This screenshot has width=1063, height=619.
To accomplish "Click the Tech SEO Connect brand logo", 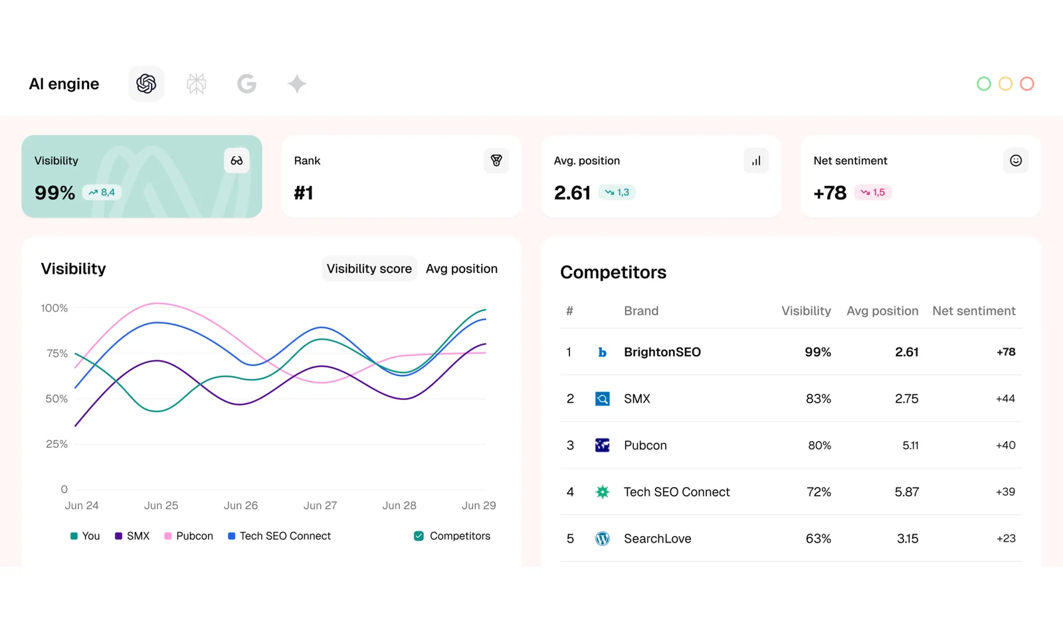I will (x=602, y=492).
